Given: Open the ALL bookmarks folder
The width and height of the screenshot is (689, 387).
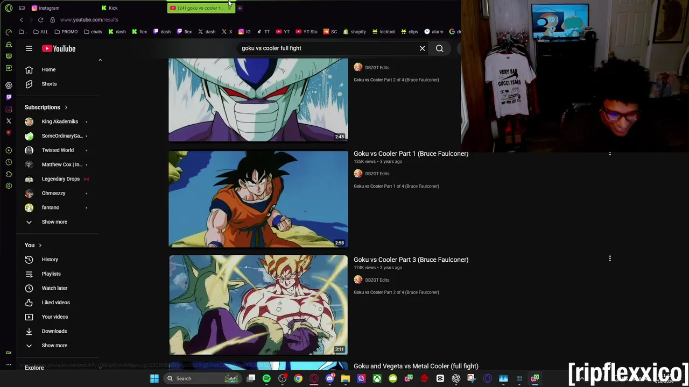Looking at the screenshot, I should [x=40, y=32].
